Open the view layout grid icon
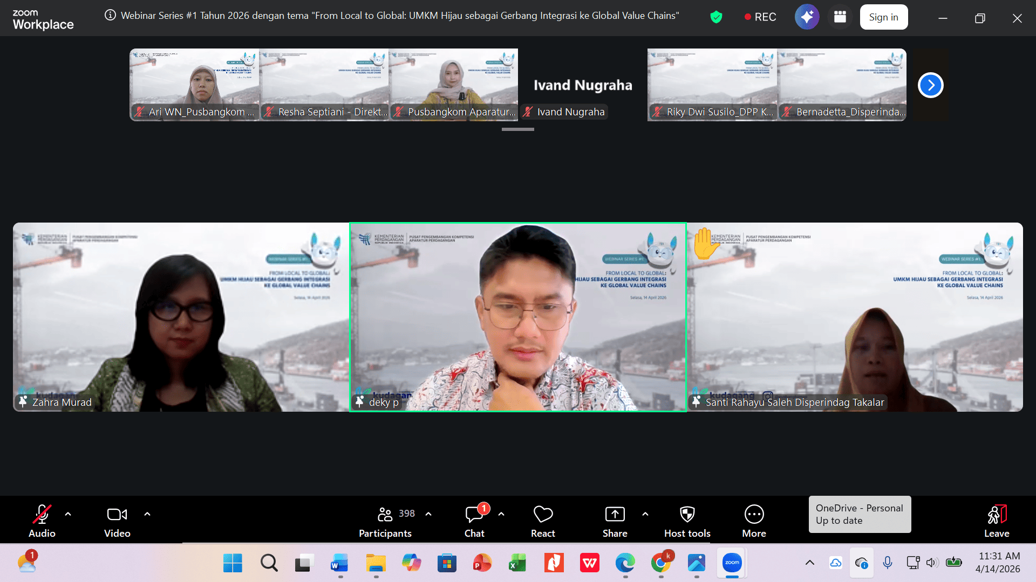 point(840,17)
